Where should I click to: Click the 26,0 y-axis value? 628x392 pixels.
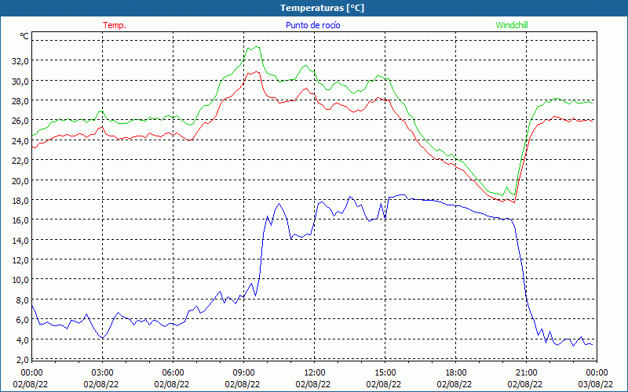[20, 121]
